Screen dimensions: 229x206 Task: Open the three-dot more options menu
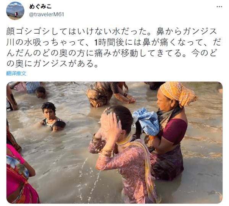[219, 7]
